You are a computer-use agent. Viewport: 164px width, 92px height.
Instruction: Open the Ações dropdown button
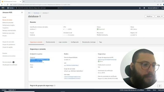click(159, 16)
